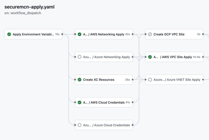The image size is (209, 140).
Task: Click green success icon on Apply Environment Variables
Action: 9,34
